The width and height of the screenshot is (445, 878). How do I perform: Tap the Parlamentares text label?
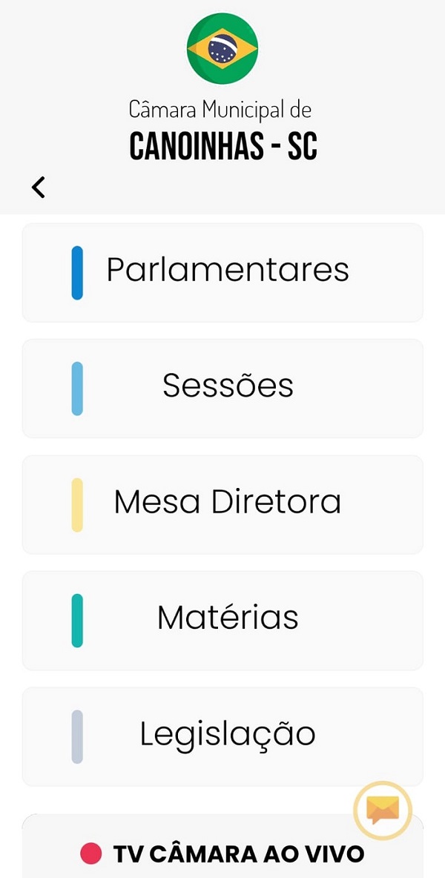228,269
